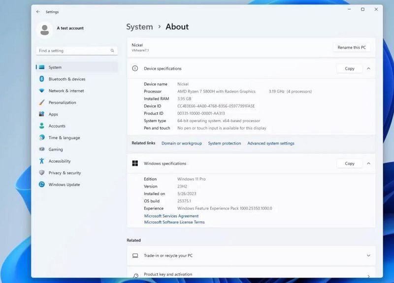Open the Microsoft Software License Terms link
The image size is (394, 283).
click(x=174, y=222)
